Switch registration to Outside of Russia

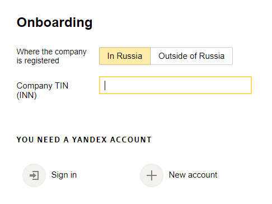tap(191, 56)
